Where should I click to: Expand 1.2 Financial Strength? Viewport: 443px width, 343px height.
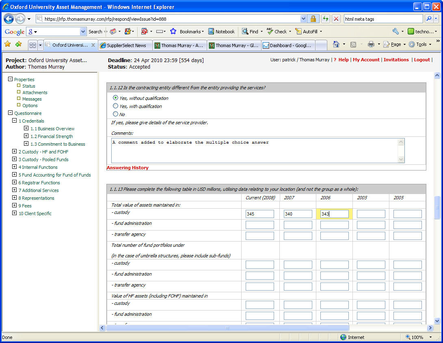point(26,136)
